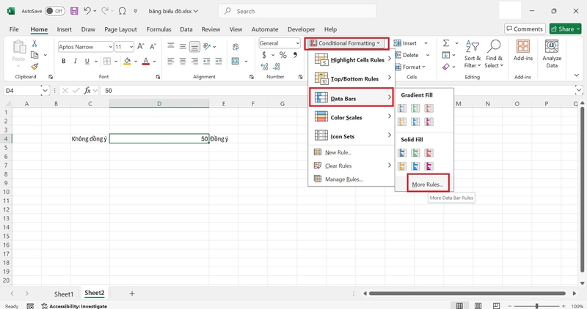The image size is (587, 309).
Task: Click the Merge & Center icon
Action: click(x=236, y=61)
